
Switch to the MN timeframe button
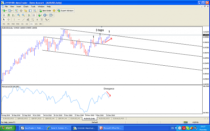(41, 24)
